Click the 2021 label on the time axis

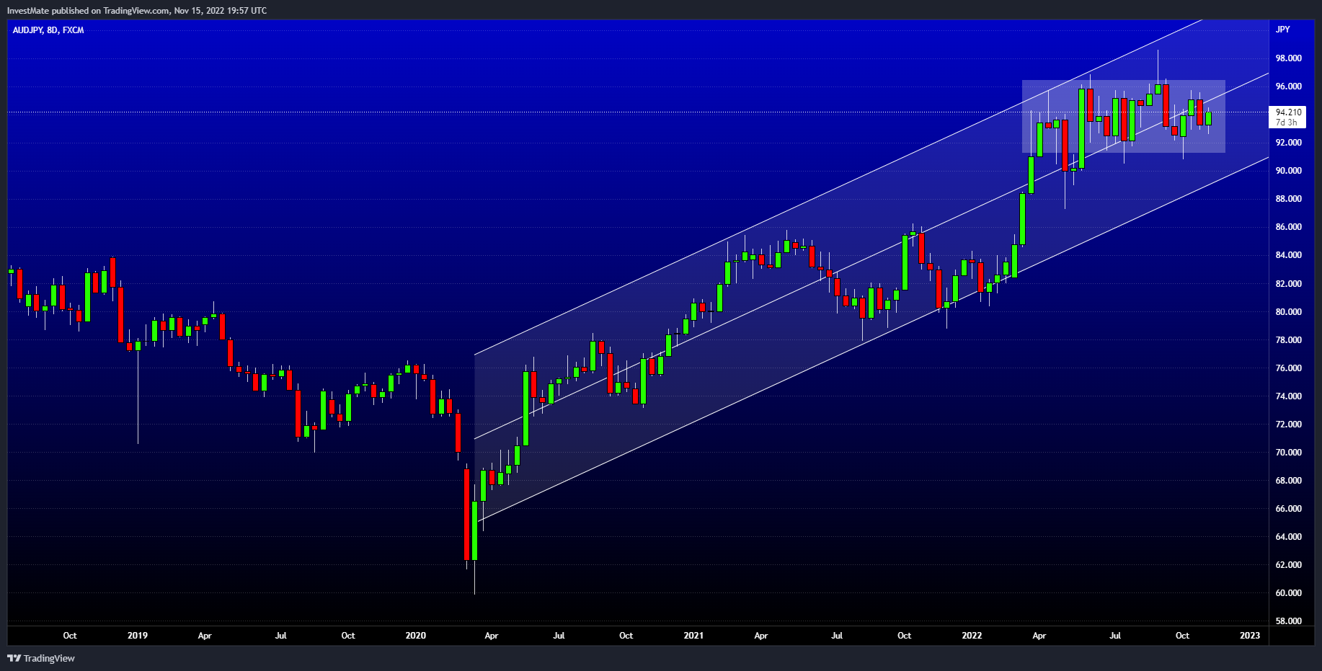[x=693, y=636]
